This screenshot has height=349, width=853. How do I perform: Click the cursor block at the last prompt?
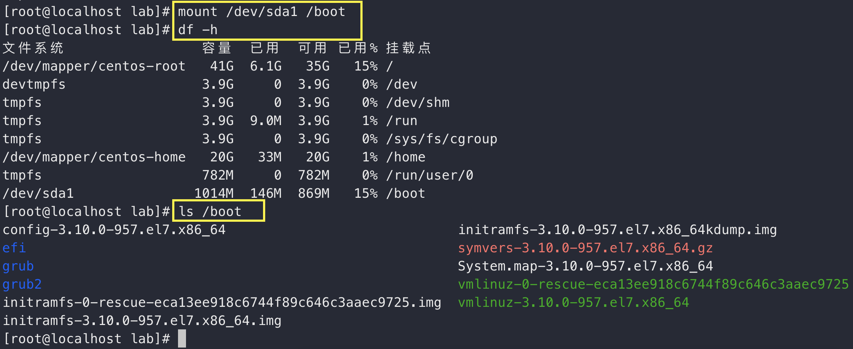pyautogui.click(x=182, y=338)
